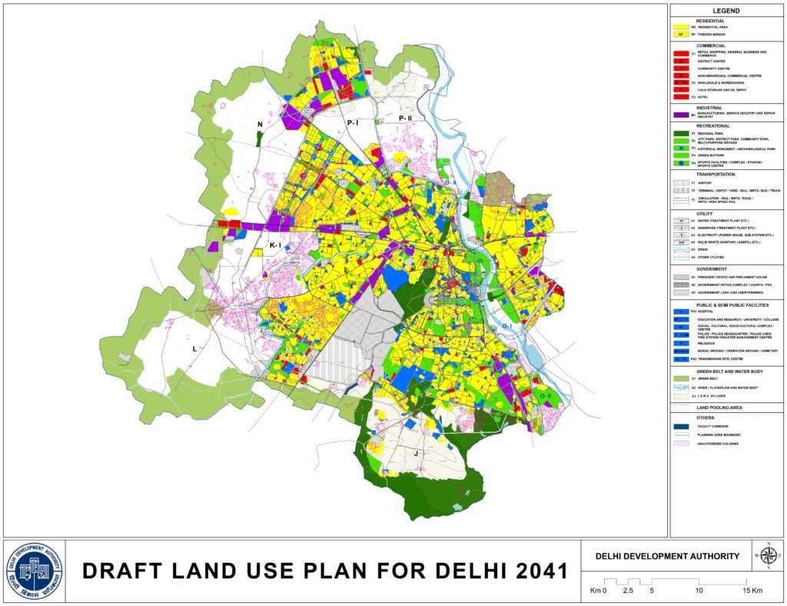787x606 pixels.
Task: Click the Hotel C3 red swatch
Action: coord(681,97)
